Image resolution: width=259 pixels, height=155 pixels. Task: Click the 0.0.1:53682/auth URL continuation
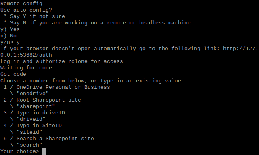26,55
